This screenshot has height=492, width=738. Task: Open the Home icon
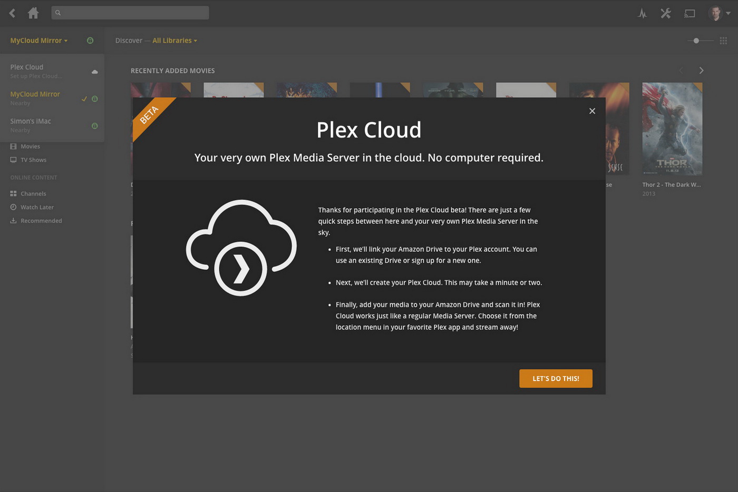[33, 13]
